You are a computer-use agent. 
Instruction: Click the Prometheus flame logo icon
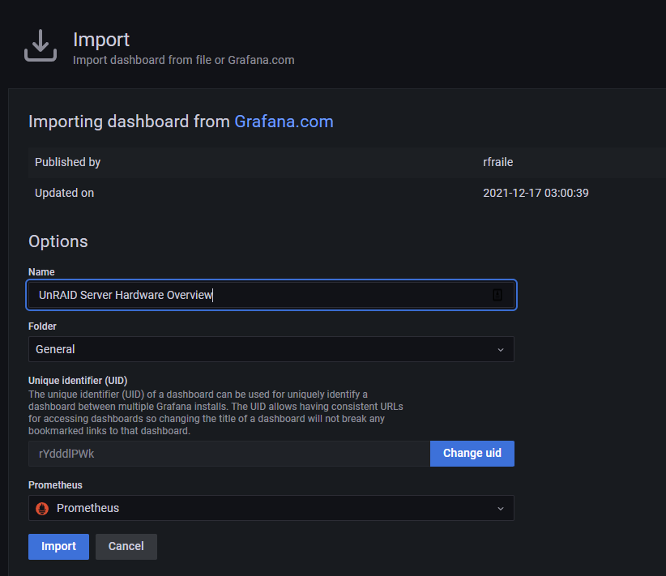42,508
